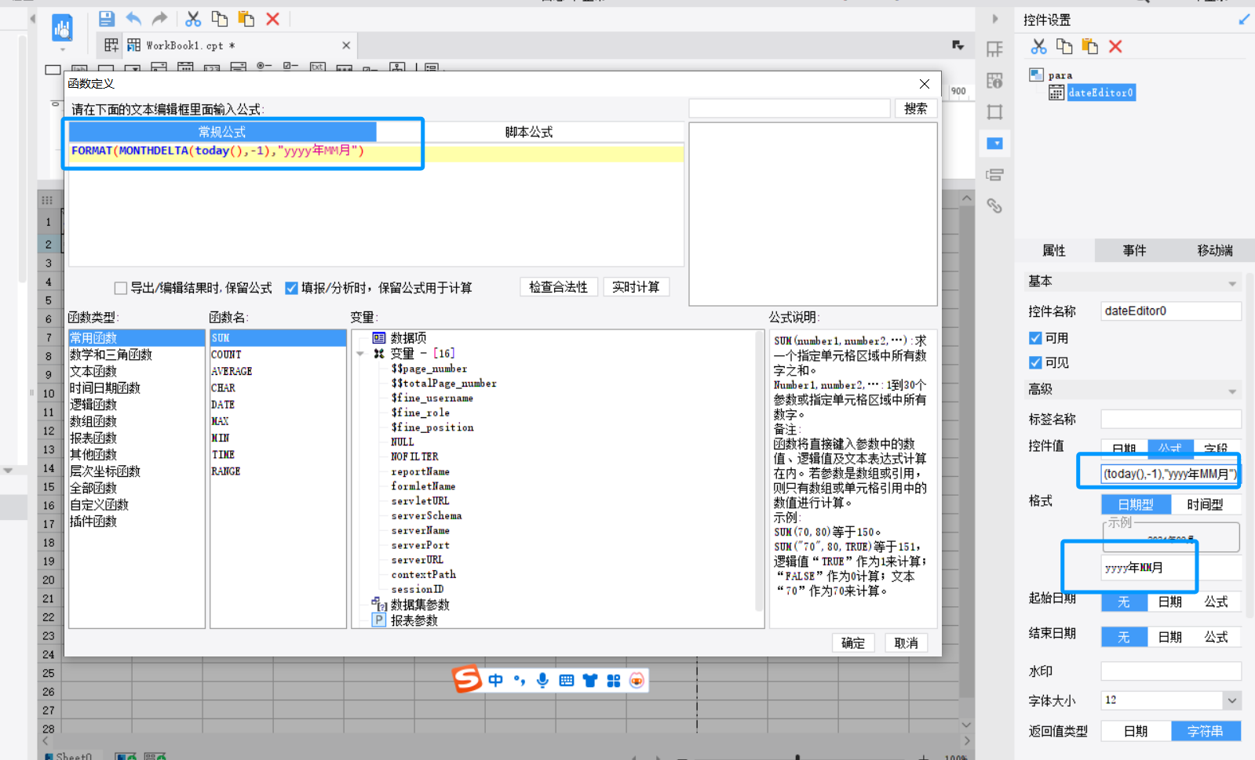The image size is (1255, 760).
Task: Delete using red X in main toolbar
Action: (273, 18)
